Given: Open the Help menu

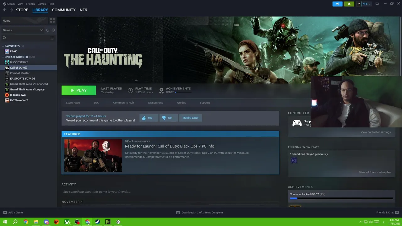Looking at the screenshot, I should click(52, 4).
